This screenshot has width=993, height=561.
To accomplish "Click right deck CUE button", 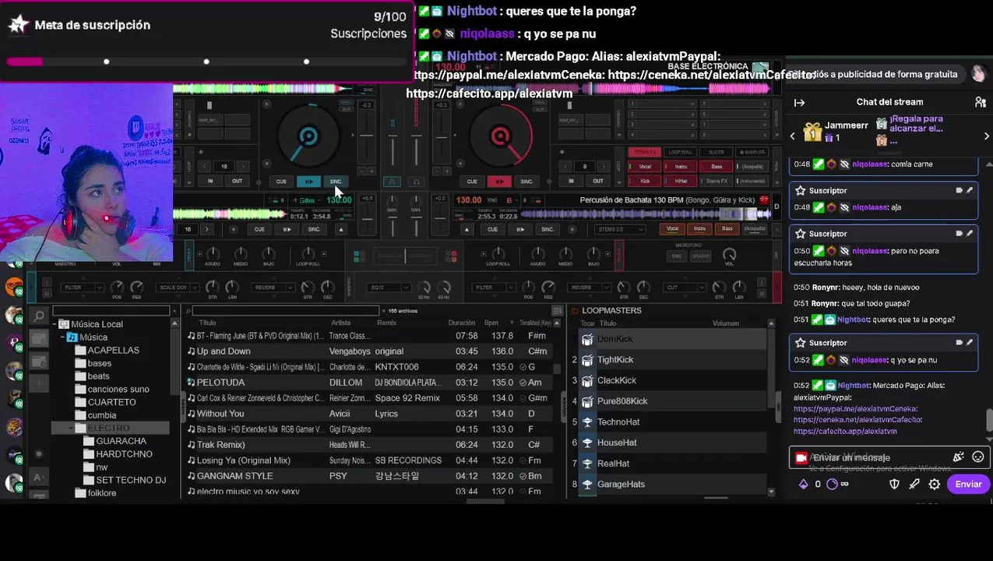I will coord(472,182).
